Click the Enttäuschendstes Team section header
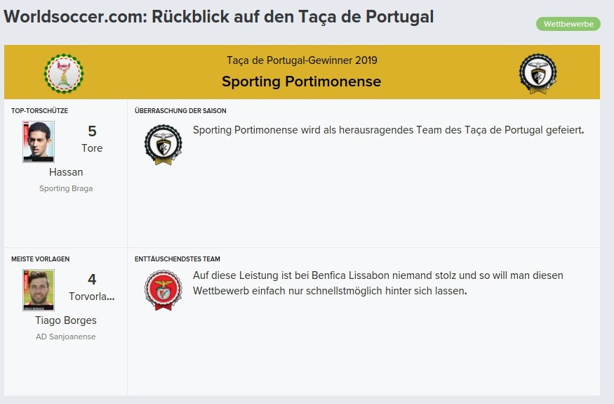 pyautogui.click(x=178, y=259)
